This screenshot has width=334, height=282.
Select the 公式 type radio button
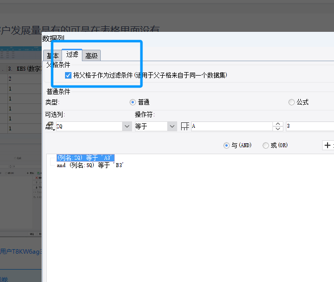pyautogui.click(x=291, y=102)
